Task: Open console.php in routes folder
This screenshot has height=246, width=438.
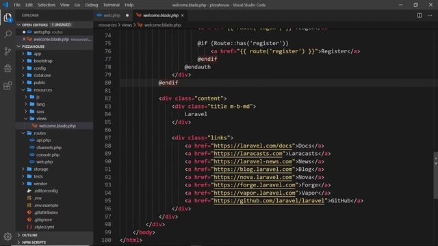Action: point(54,155)
